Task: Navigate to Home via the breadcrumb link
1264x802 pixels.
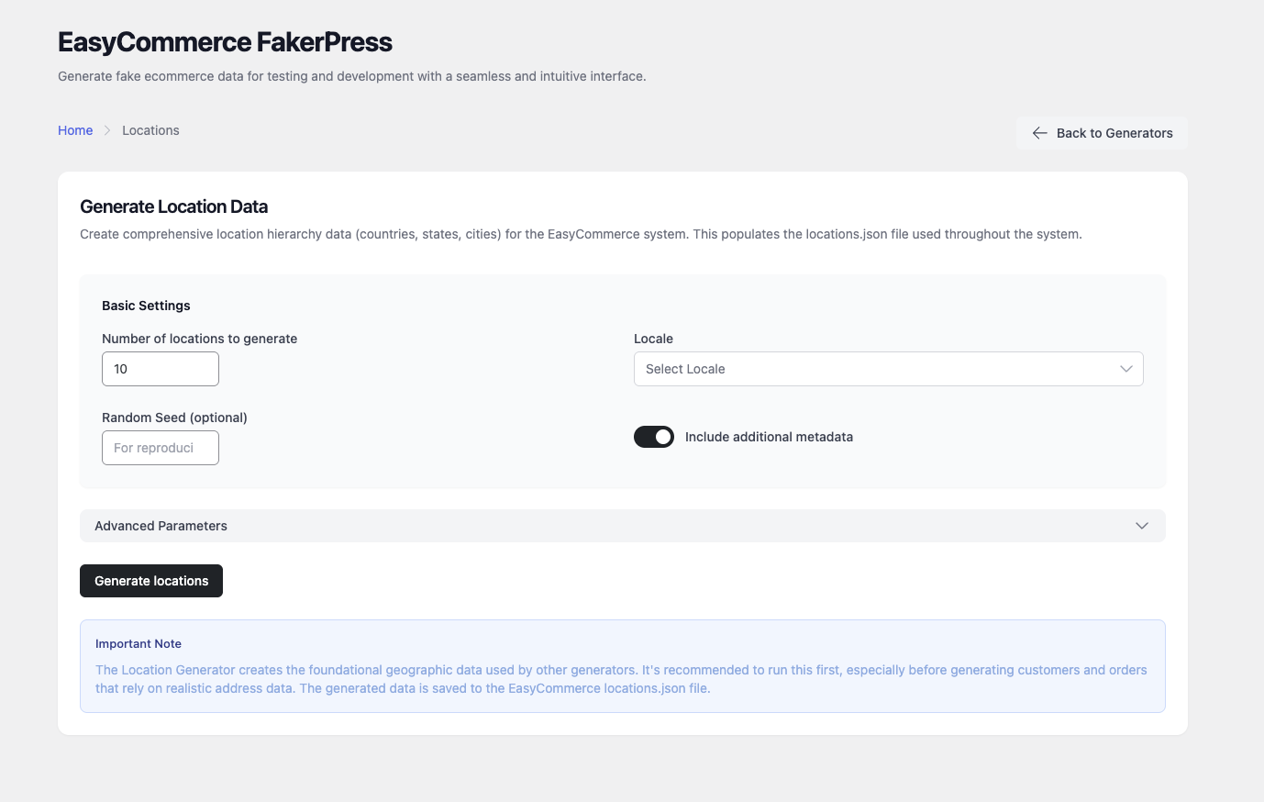Action: click(75, 130)
